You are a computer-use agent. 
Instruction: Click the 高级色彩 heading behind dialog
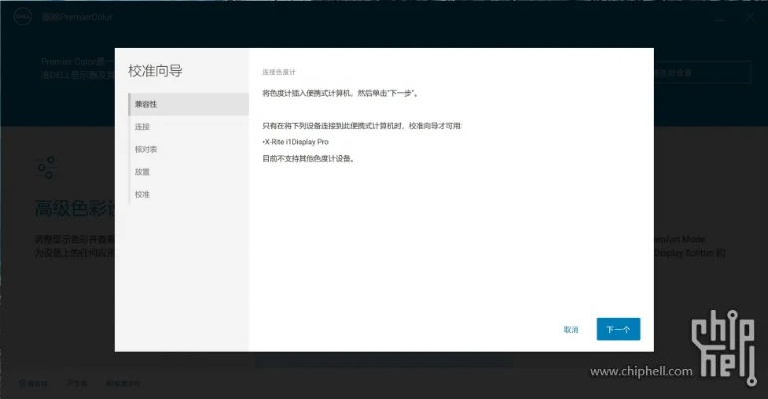(x=75, y=208)
